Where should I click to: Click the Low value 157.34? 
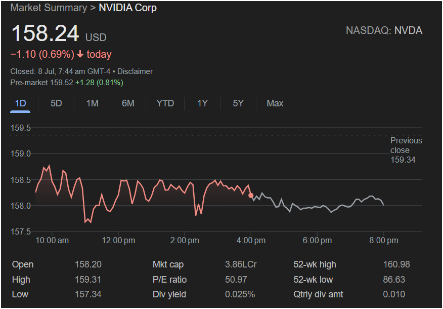tap(88, 294)
